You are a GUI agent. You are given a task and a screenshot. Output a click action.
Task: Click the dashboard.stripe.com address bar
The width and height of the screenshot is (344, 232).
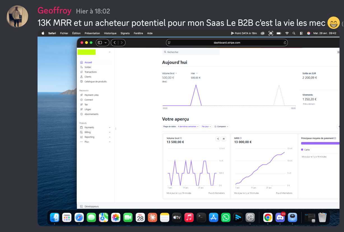coord(227,43)
